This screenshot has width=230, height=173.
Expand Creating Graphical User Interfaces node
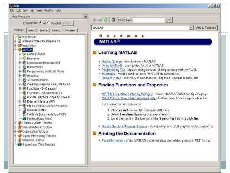click(x=20, y=84)
